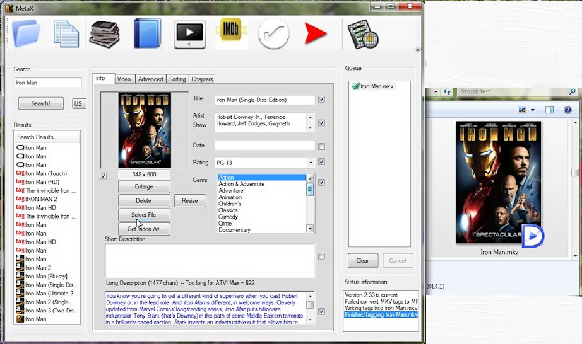Click the toolbar overflow arrow
This screenshot has height=344, width=582.
click(x=418, y=49)
